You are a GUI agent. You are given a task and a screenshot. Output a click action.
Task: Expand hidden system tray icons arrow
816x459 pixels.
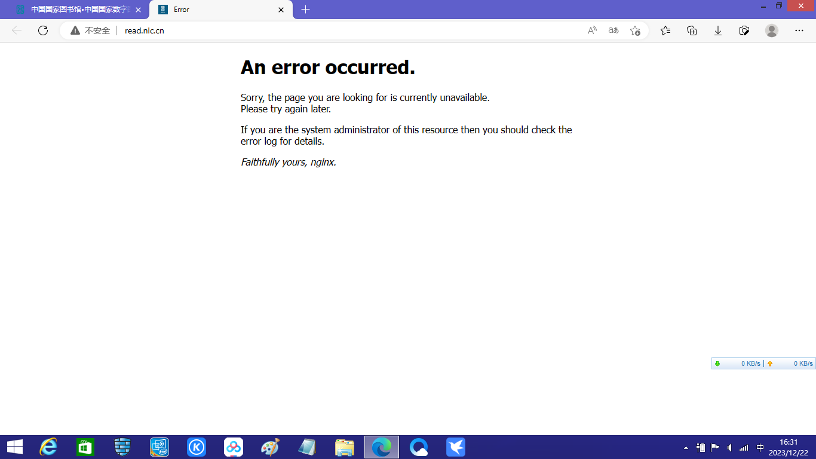click(x=686, y=448)
